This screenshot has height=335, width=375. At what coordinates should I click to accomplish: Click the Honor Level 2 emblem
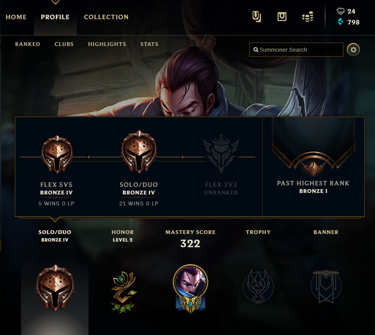[123, 291]
